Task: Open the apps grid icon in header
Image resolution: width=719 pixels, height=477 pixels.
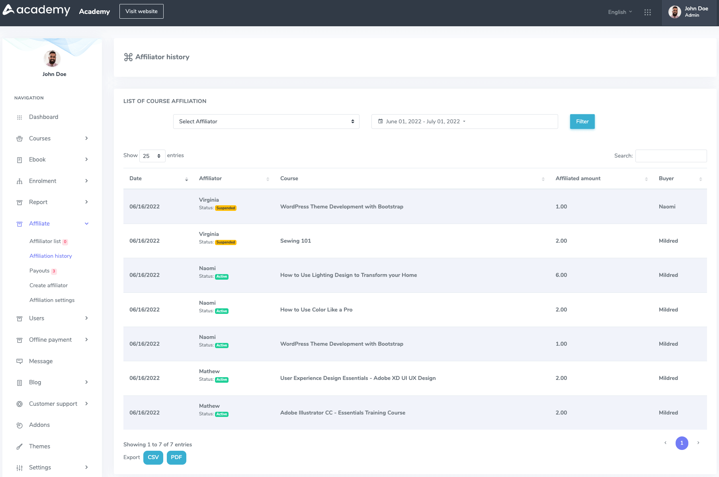Action: tap(647, 12)
